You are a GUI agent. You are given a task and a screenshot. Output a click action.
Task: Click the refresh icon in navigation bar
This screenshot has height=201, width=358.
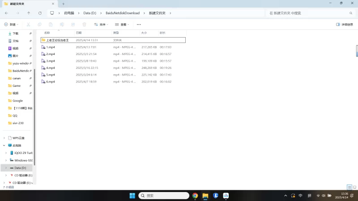coord(40,13)
